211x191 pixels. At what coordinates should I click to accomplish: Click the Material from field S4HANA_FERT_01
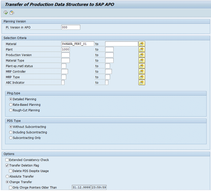[78, 44]
